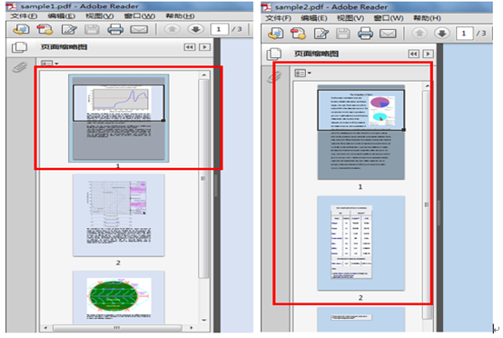Click the attachments paperclip icon in sample1.pdf
503x338 pixels.
(x=19, y=67)
